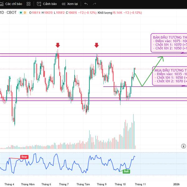Screen dimensions: 187x187
Task: Click the high price value H1063'0
Action: (47, 13)
